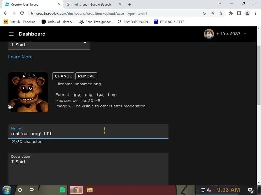
Task: Click the 9:33 AM clock
Action: tap(229, 190)
